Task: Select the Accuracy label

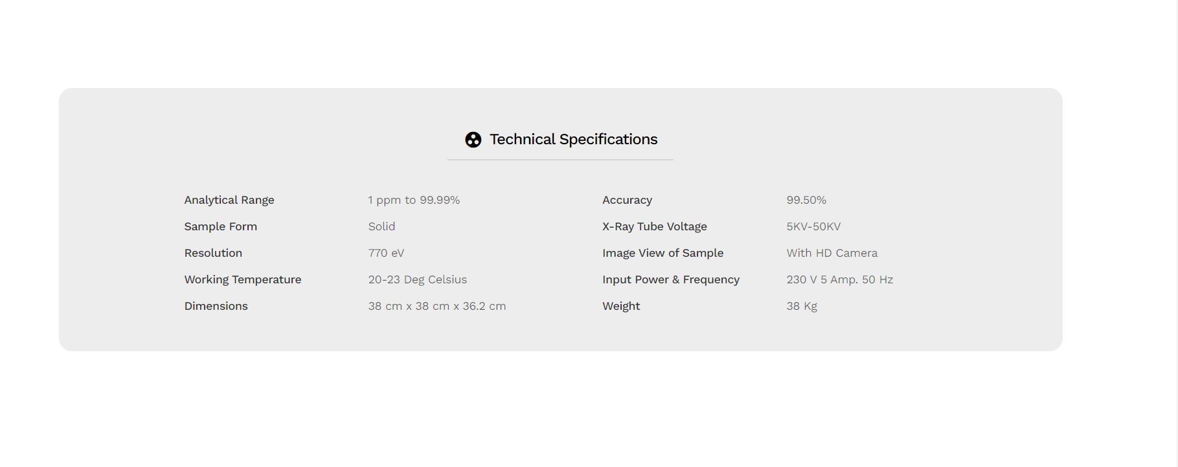Action: [627, 200]
